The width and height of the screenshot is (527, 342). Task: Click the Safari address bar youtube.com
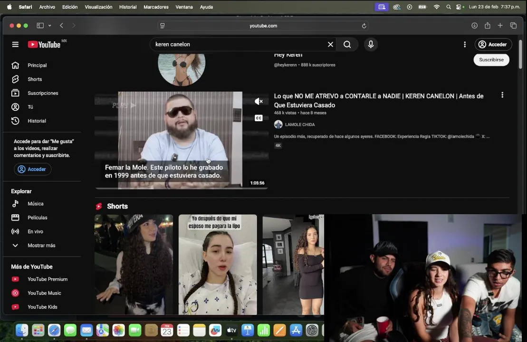pyautogui.click(x=263, y=26)
